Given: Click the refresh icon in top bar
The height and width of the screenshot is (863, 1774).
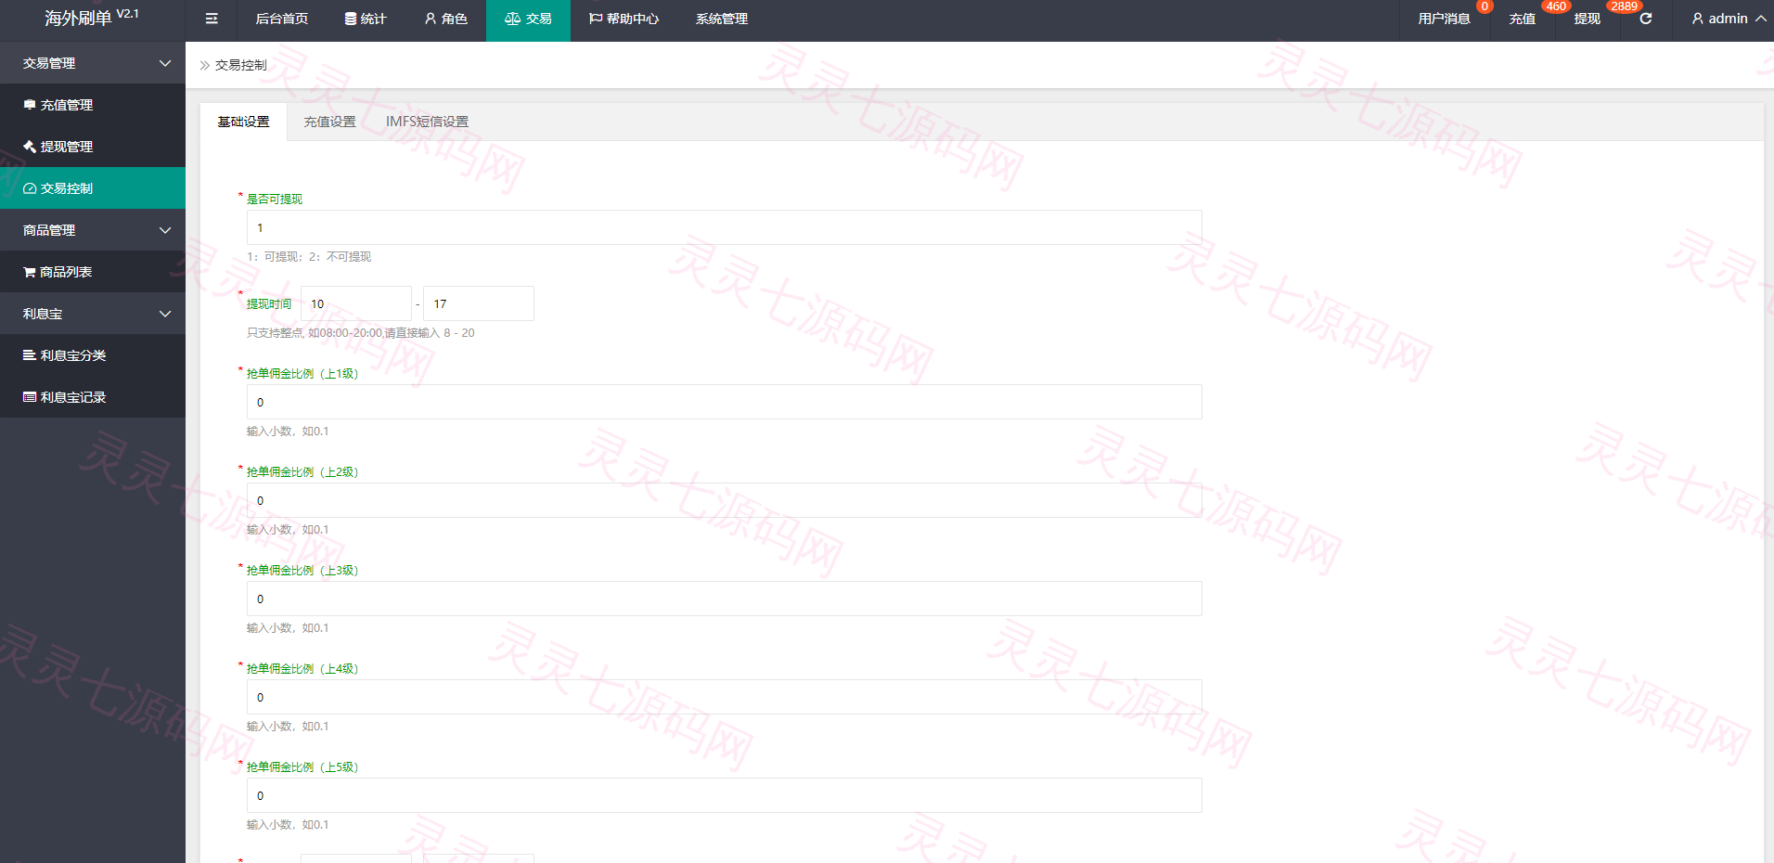Looking at the screenshot, I should pos(1646,19).
